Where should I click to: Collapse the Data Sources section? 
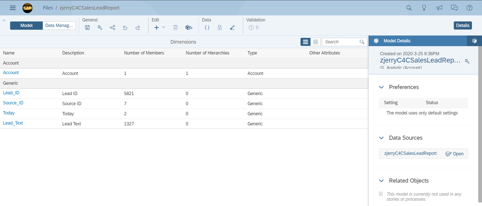[x=381, y=138]
